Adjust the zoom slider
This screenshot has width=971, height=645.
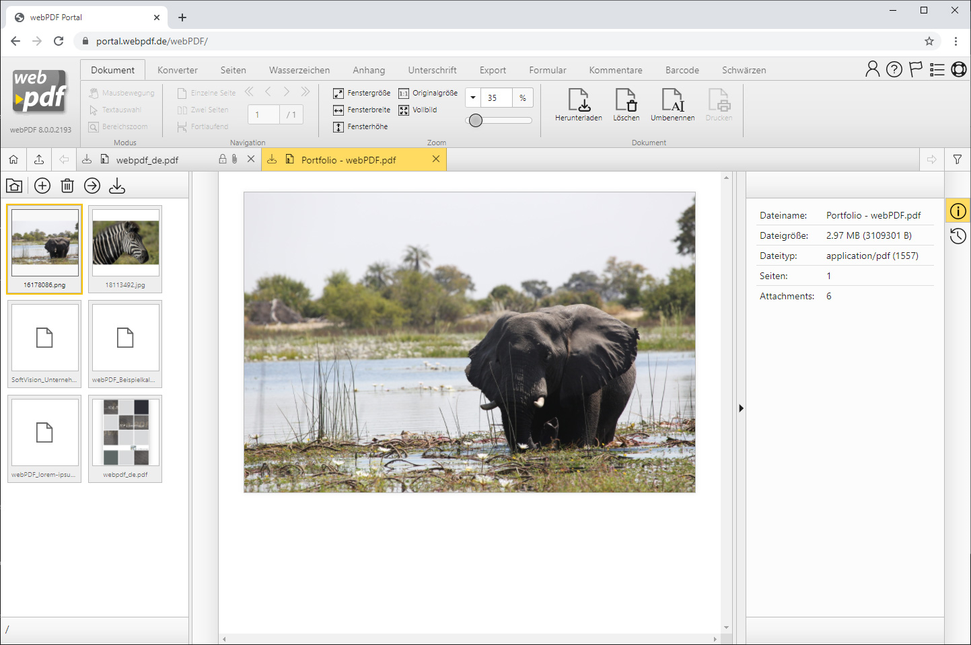pos(476,120)
